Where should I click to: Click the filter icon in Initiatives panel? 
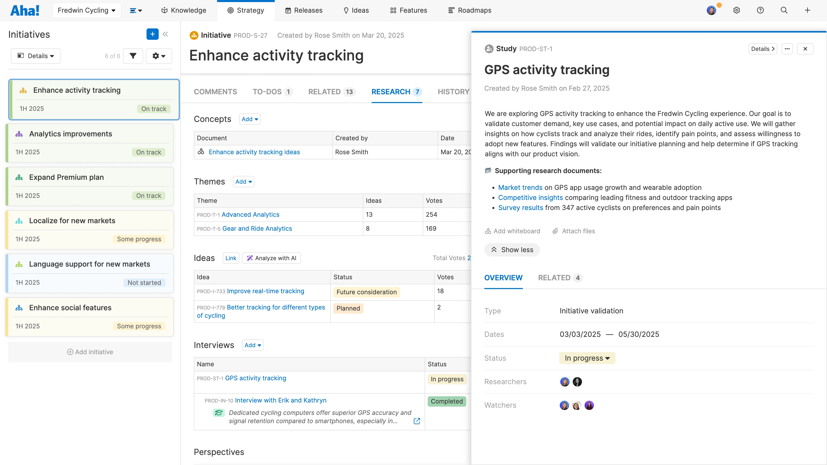point(133,56)
